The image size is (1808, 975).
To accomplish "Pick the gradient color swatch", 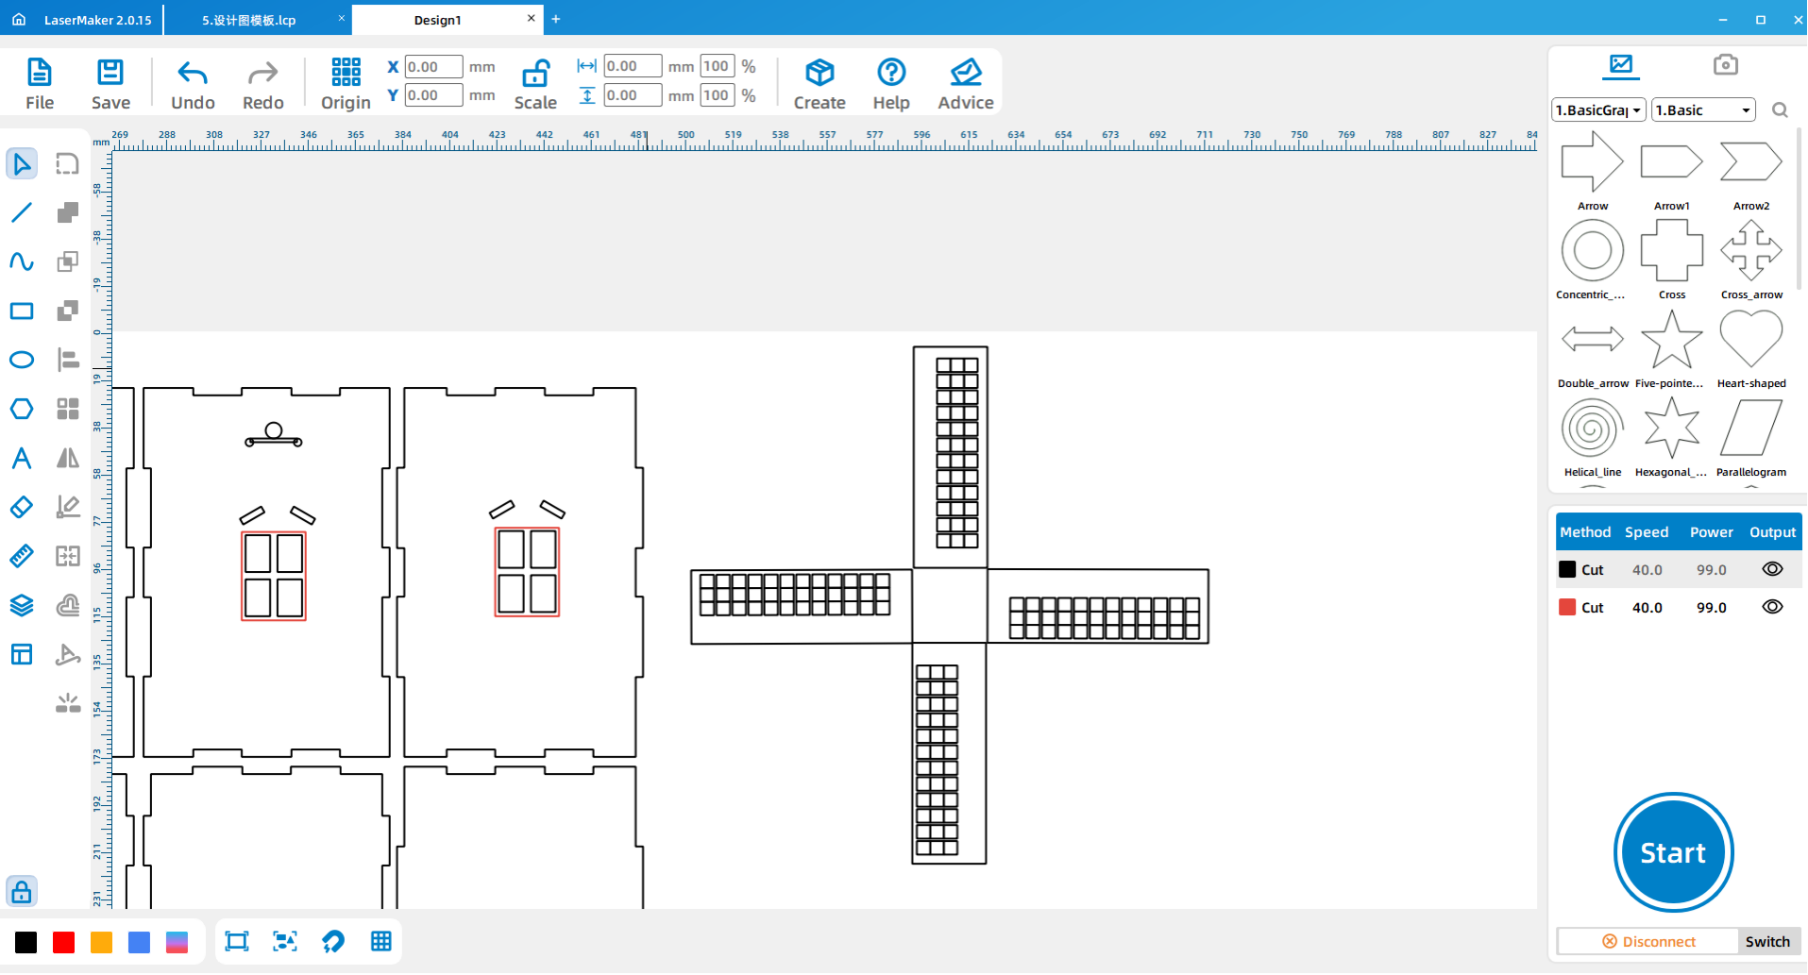I will coord(177,942).
